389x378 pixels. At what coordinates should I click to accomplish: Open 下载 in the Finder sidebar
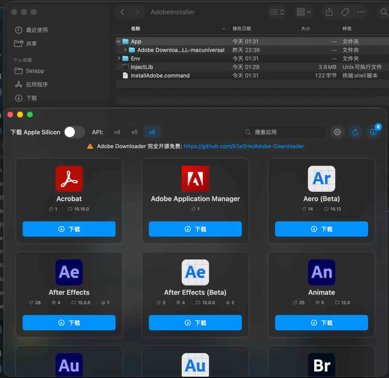coord(31,98)
